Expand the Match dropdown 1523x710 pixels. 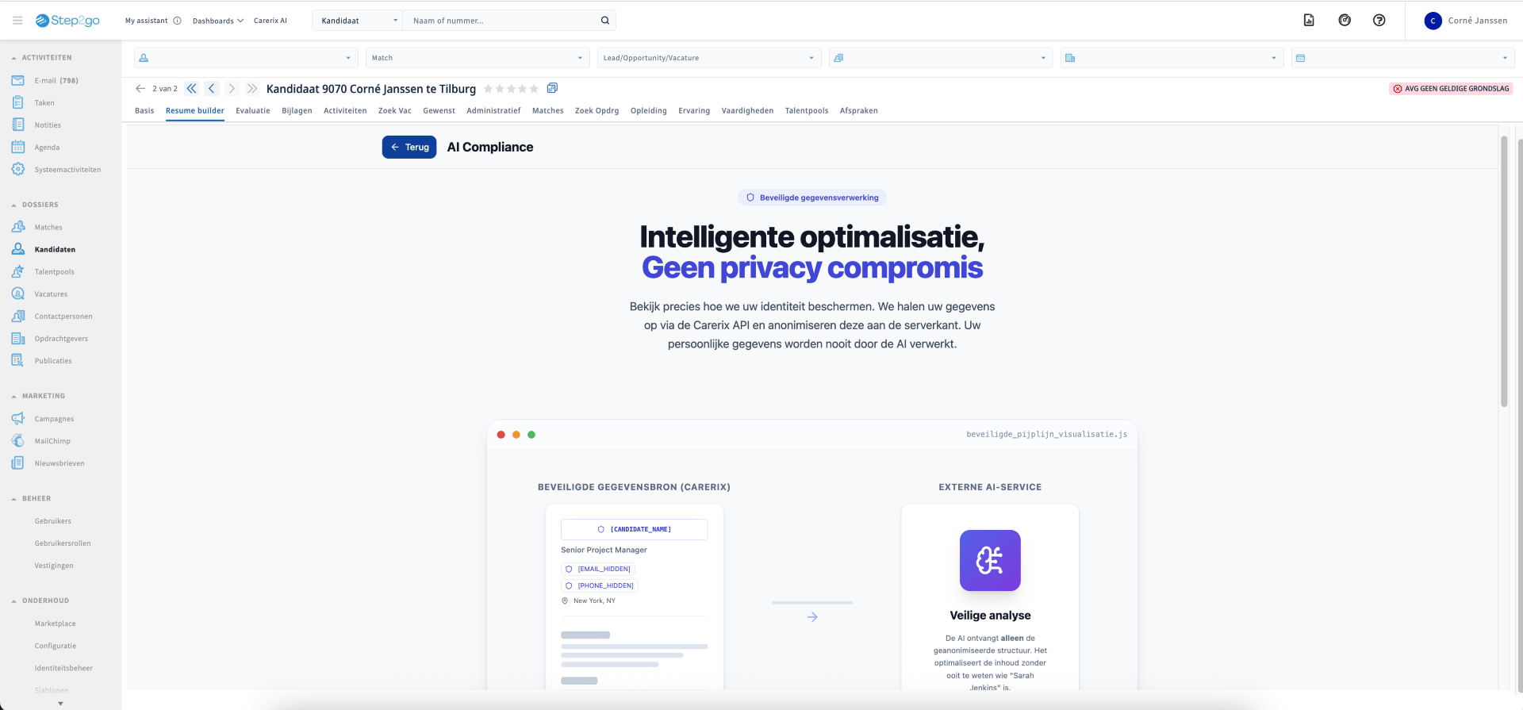click(478, 58)
